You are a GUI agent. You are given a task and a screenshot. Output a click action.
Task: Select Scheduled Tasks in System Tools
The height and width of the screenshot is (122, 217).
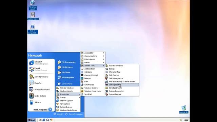[122, 88]
